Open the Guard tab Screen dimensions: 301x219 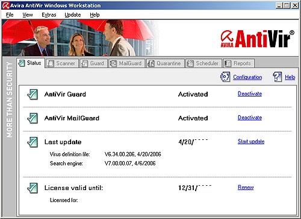click(x=93, y=63)
